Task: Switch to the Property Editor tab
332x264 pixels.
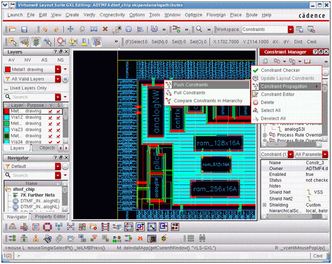Action: [x=50, y=217]
